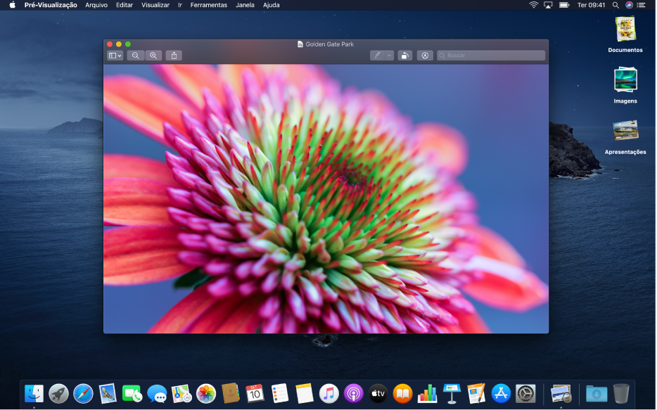Share the Golden Gate Park image
Screen dimensions: 657x410
pos(174,55)
